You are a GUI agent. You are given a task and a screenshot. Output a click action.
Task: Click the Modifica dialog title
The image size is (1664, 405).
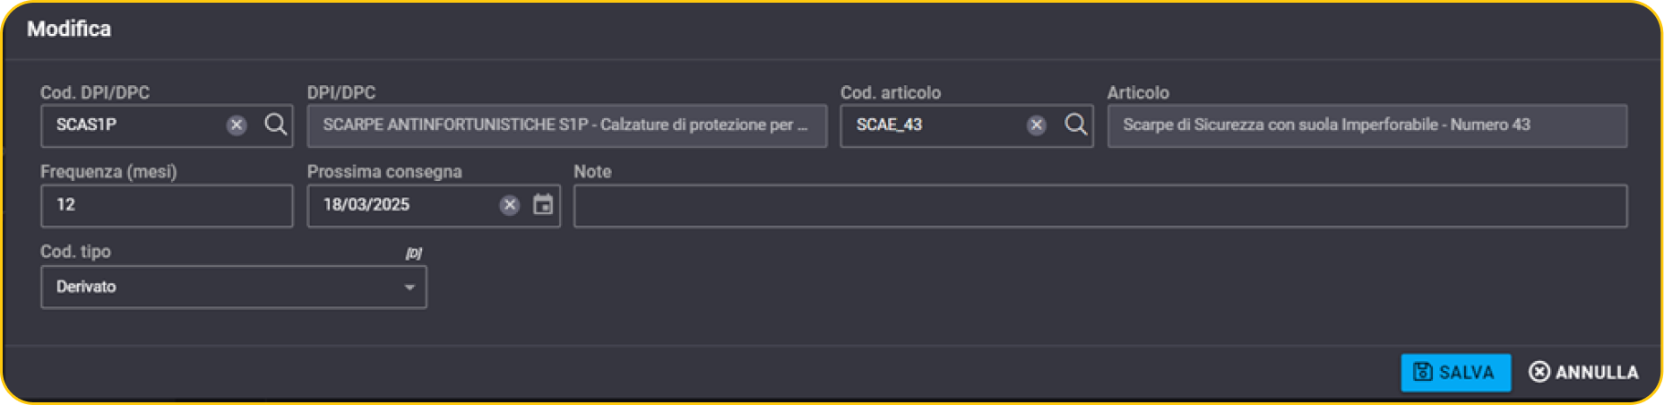[69, 29]
